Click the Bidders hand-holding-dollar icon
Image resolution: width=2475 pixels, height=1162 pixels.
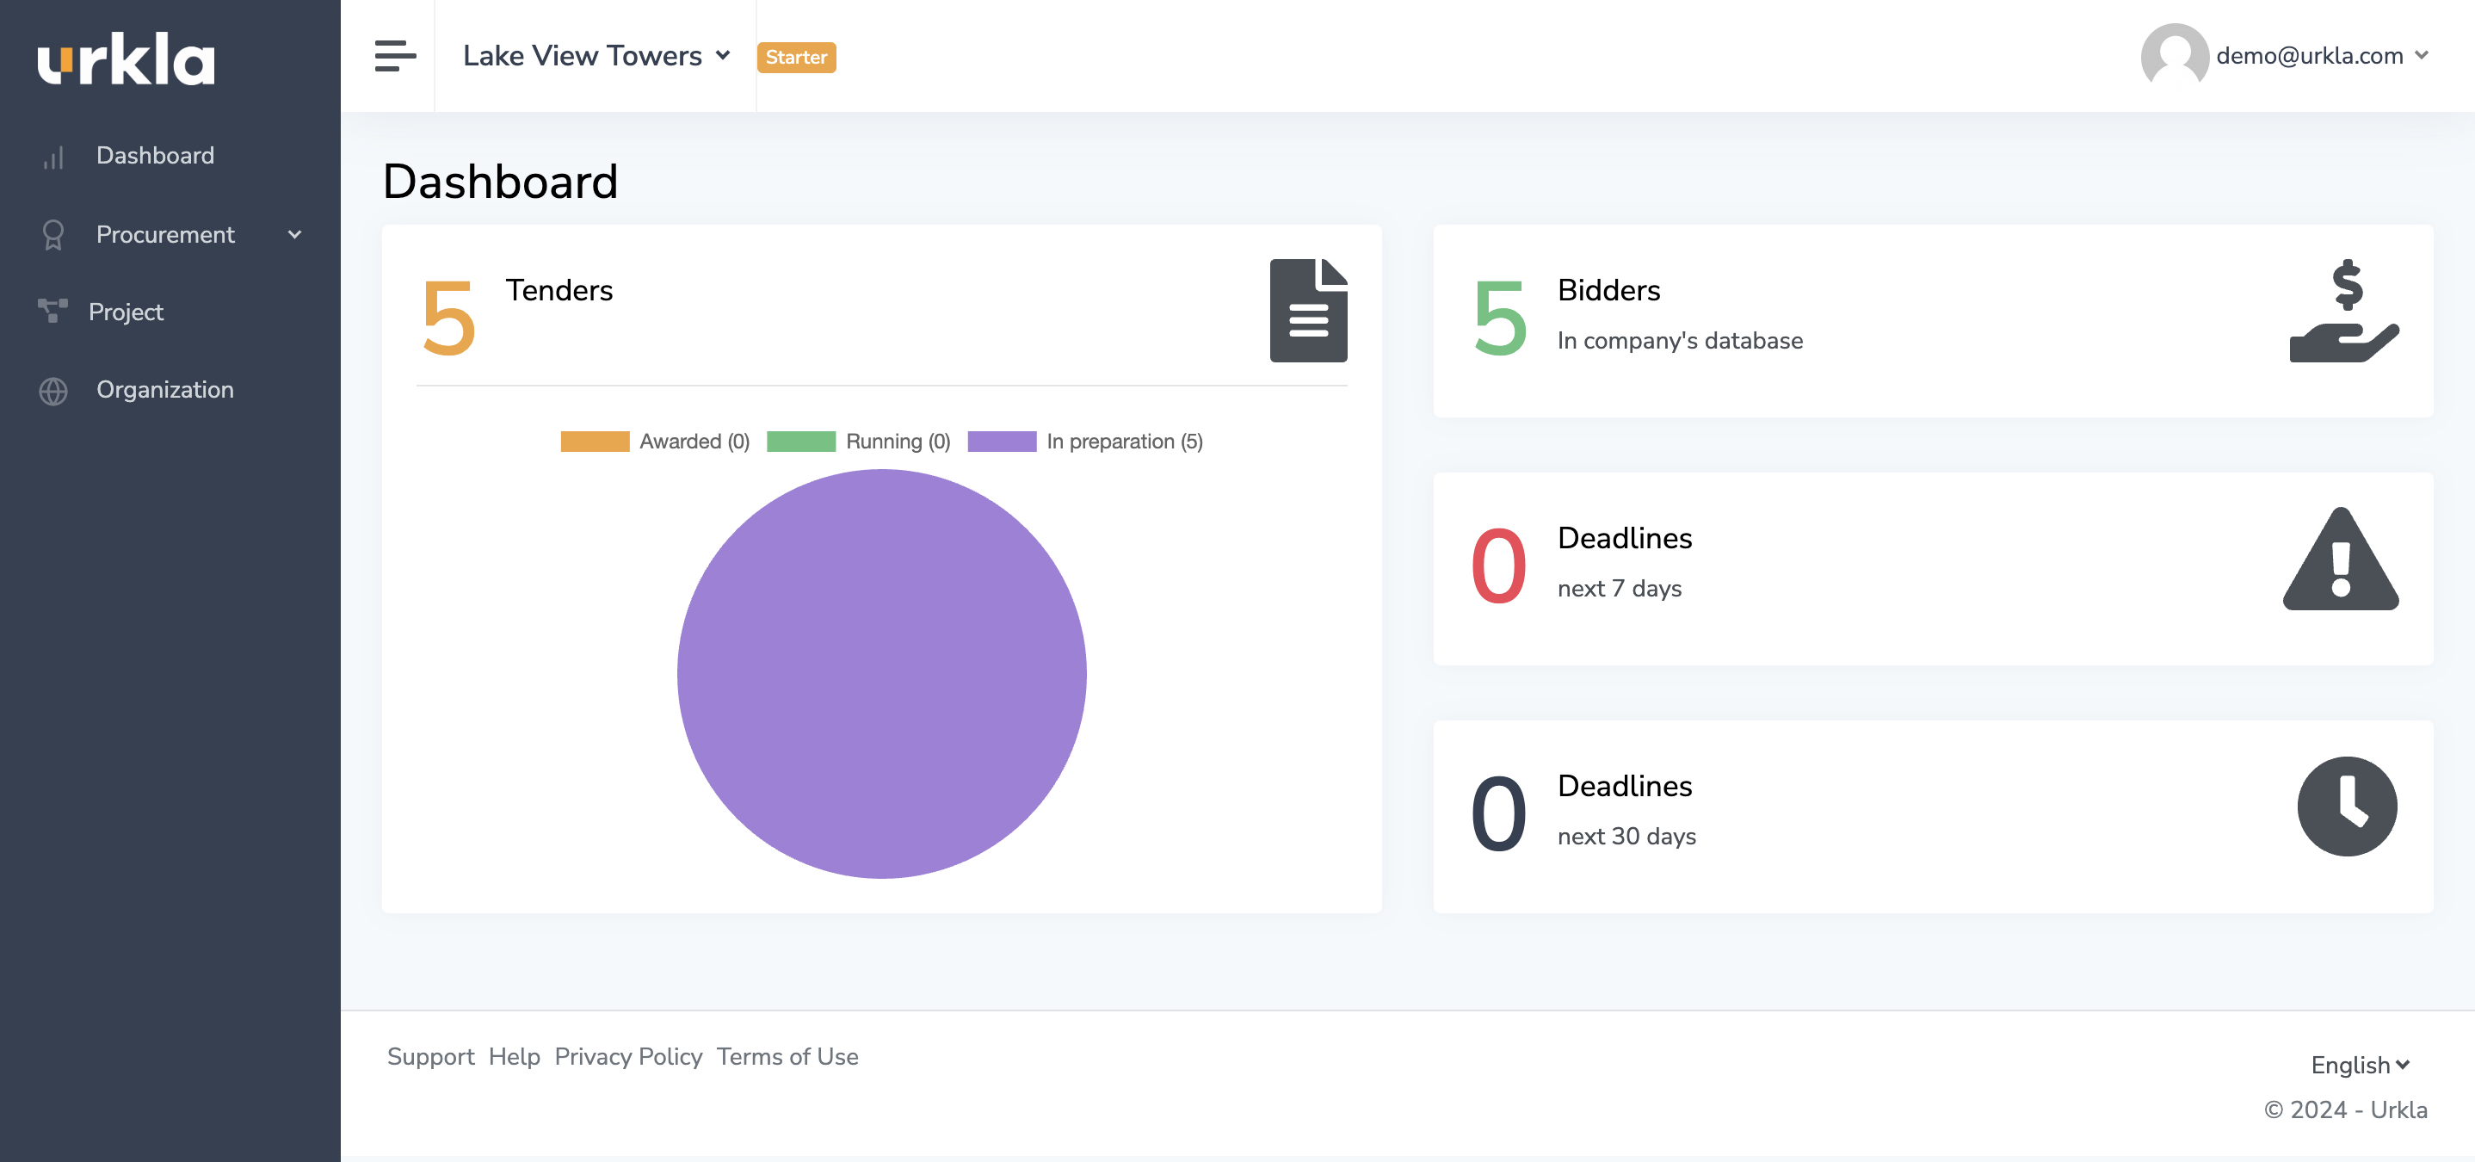click(x=2343, y=311)
